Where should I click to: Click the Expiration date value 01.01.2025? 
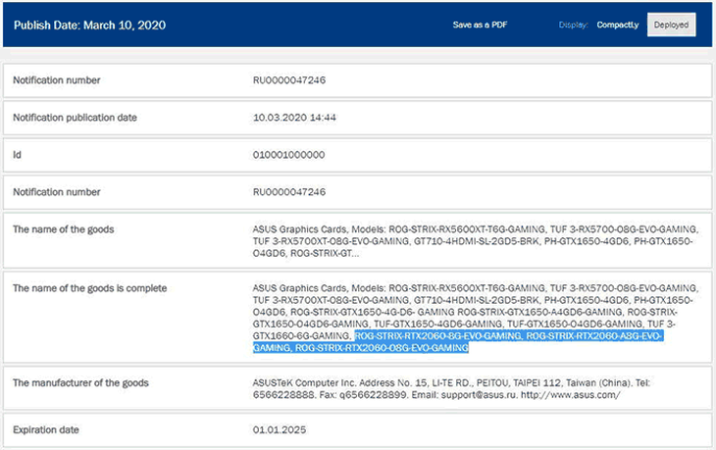tap(278, 428)
